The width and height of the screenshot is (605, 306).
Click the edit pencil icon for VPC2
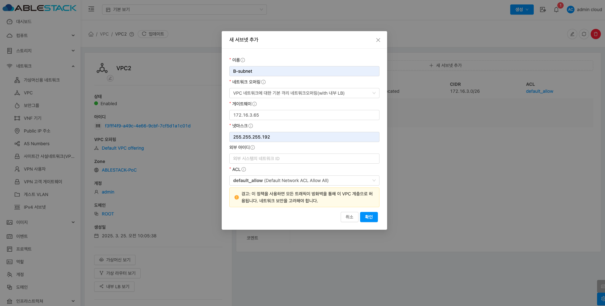click(572, 34)
